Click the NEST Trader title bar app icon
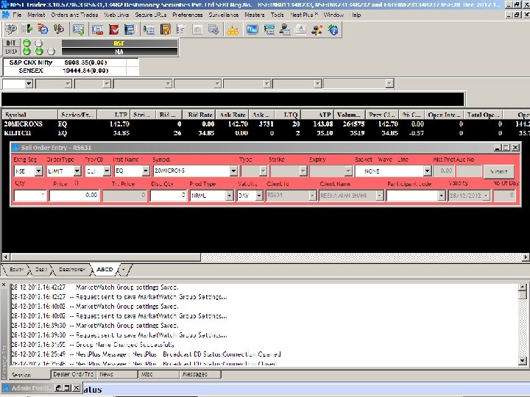Screen dimensions: 530x397 pyautogui.click(x=4, y=4)
